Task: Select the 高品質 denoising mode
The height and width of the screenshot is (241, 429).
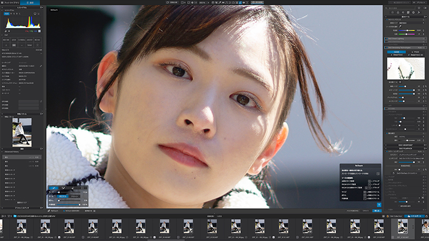Action: coord(396,51)
